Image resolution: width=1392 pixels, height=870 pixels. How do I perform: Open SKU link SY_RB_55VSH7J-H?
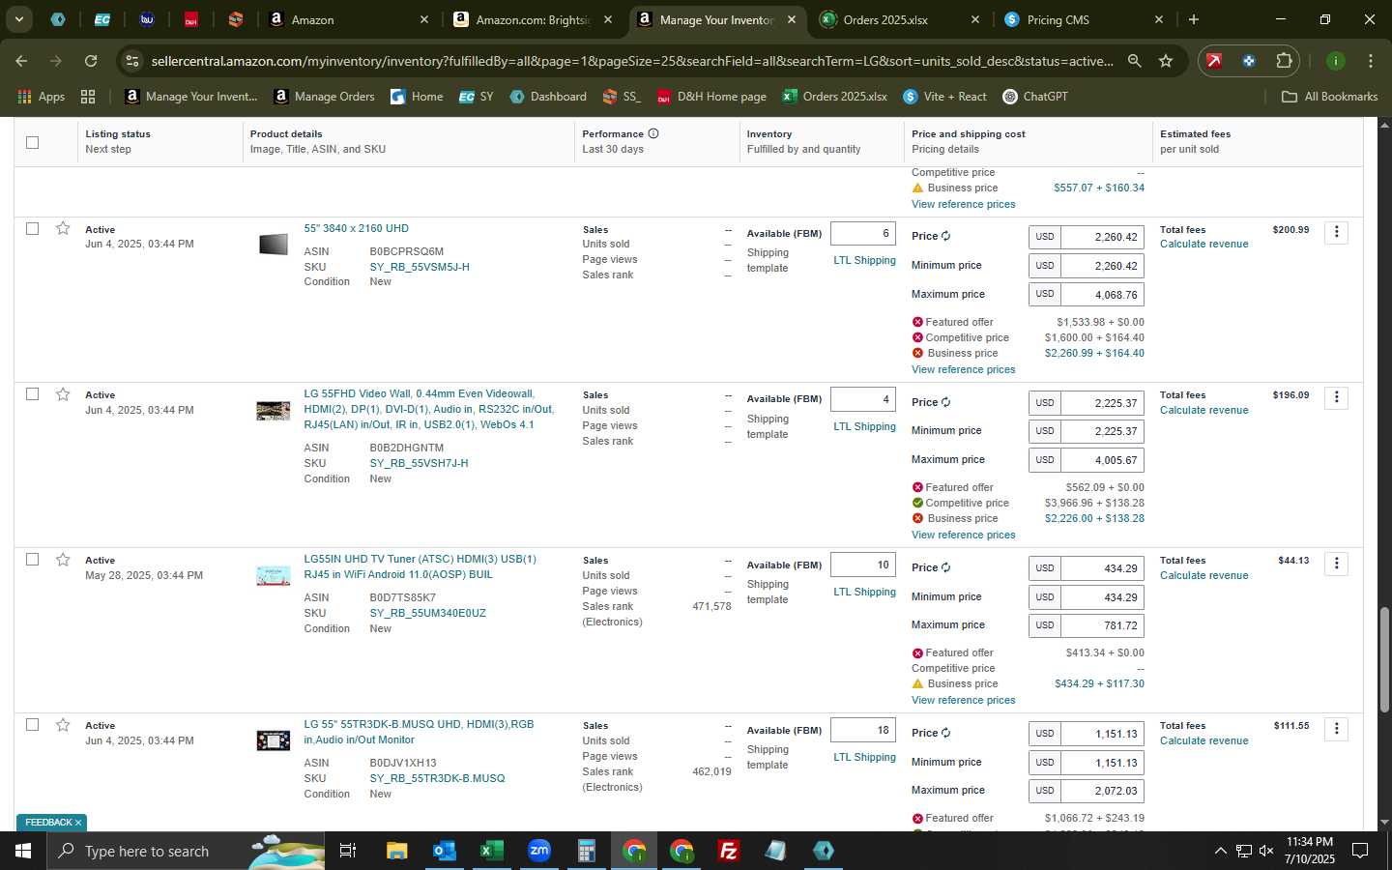coord(419,463)
